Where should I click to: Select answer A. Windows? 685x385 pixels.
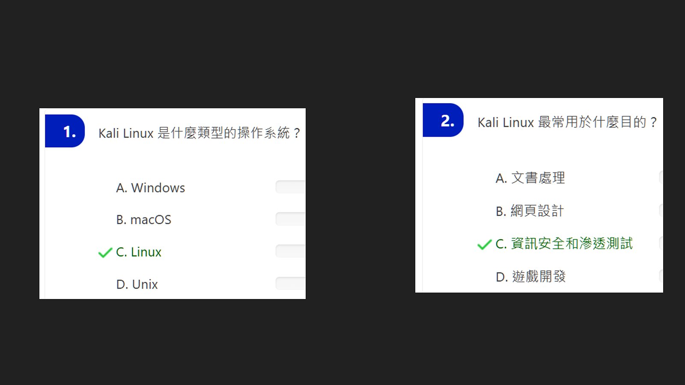coord(150,188)
